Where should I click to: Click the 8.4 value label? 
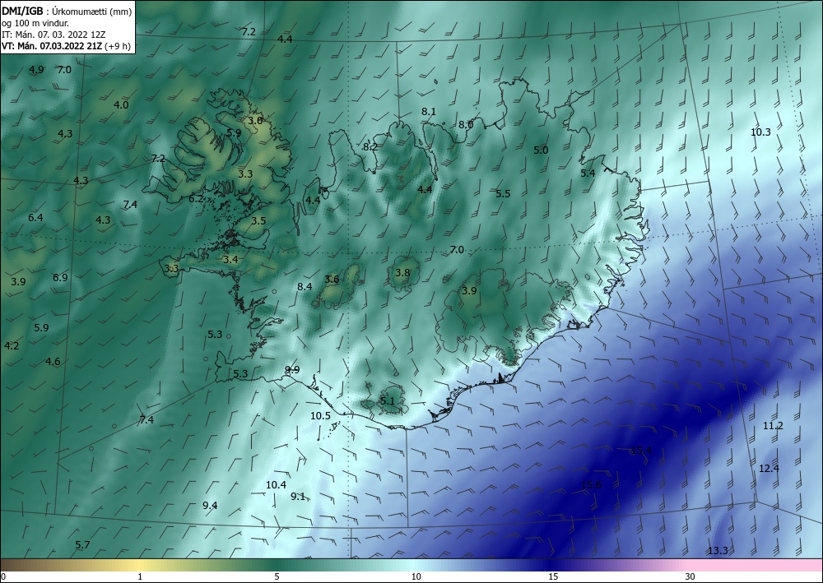[305, 287]
